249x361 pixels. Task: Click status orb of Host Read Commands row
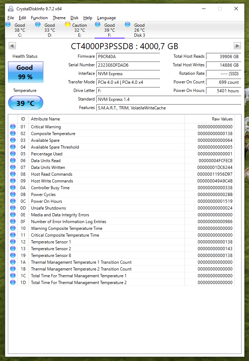click(13, 174)
